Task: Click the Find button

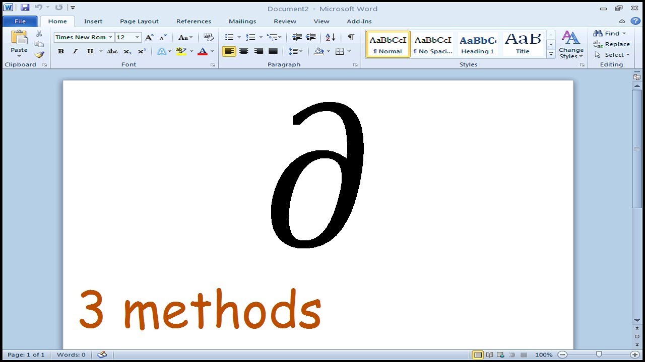Action: pyautogui.click(x=610, y=33)
